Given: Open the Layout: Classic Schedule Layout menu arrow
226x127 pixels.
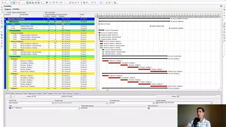Looking at the screenshot, I should coord(6,13).
